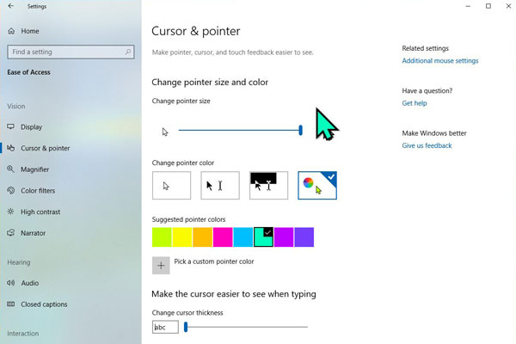This screenshot has height=344, width=516.
Task: Pick the pink suggested pointer color
Action: pyautogui.click(x=223, y=237)
